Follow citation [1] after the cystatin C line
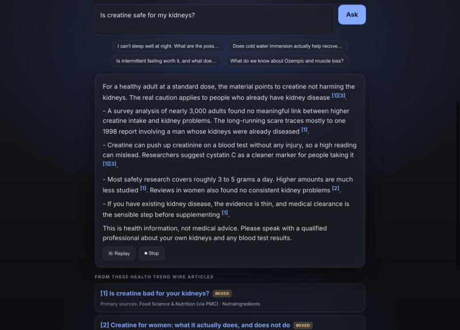 (106, 164)
